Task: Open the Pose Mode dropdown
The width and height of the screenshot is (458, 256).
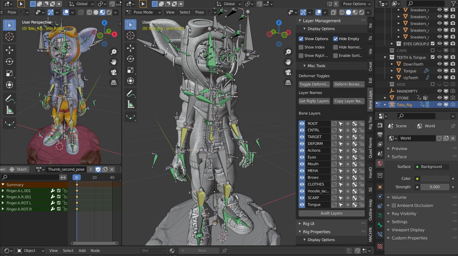Action: coord(144,12)
